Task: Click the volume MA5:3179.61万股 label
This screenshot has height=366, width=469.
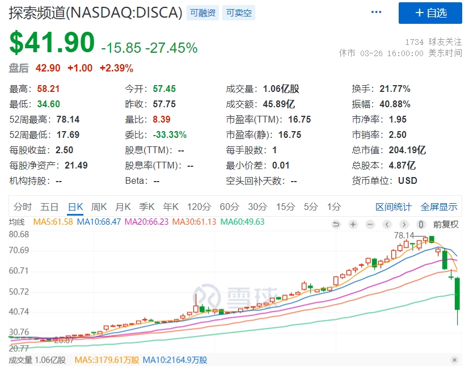Action: click(107, 360)
